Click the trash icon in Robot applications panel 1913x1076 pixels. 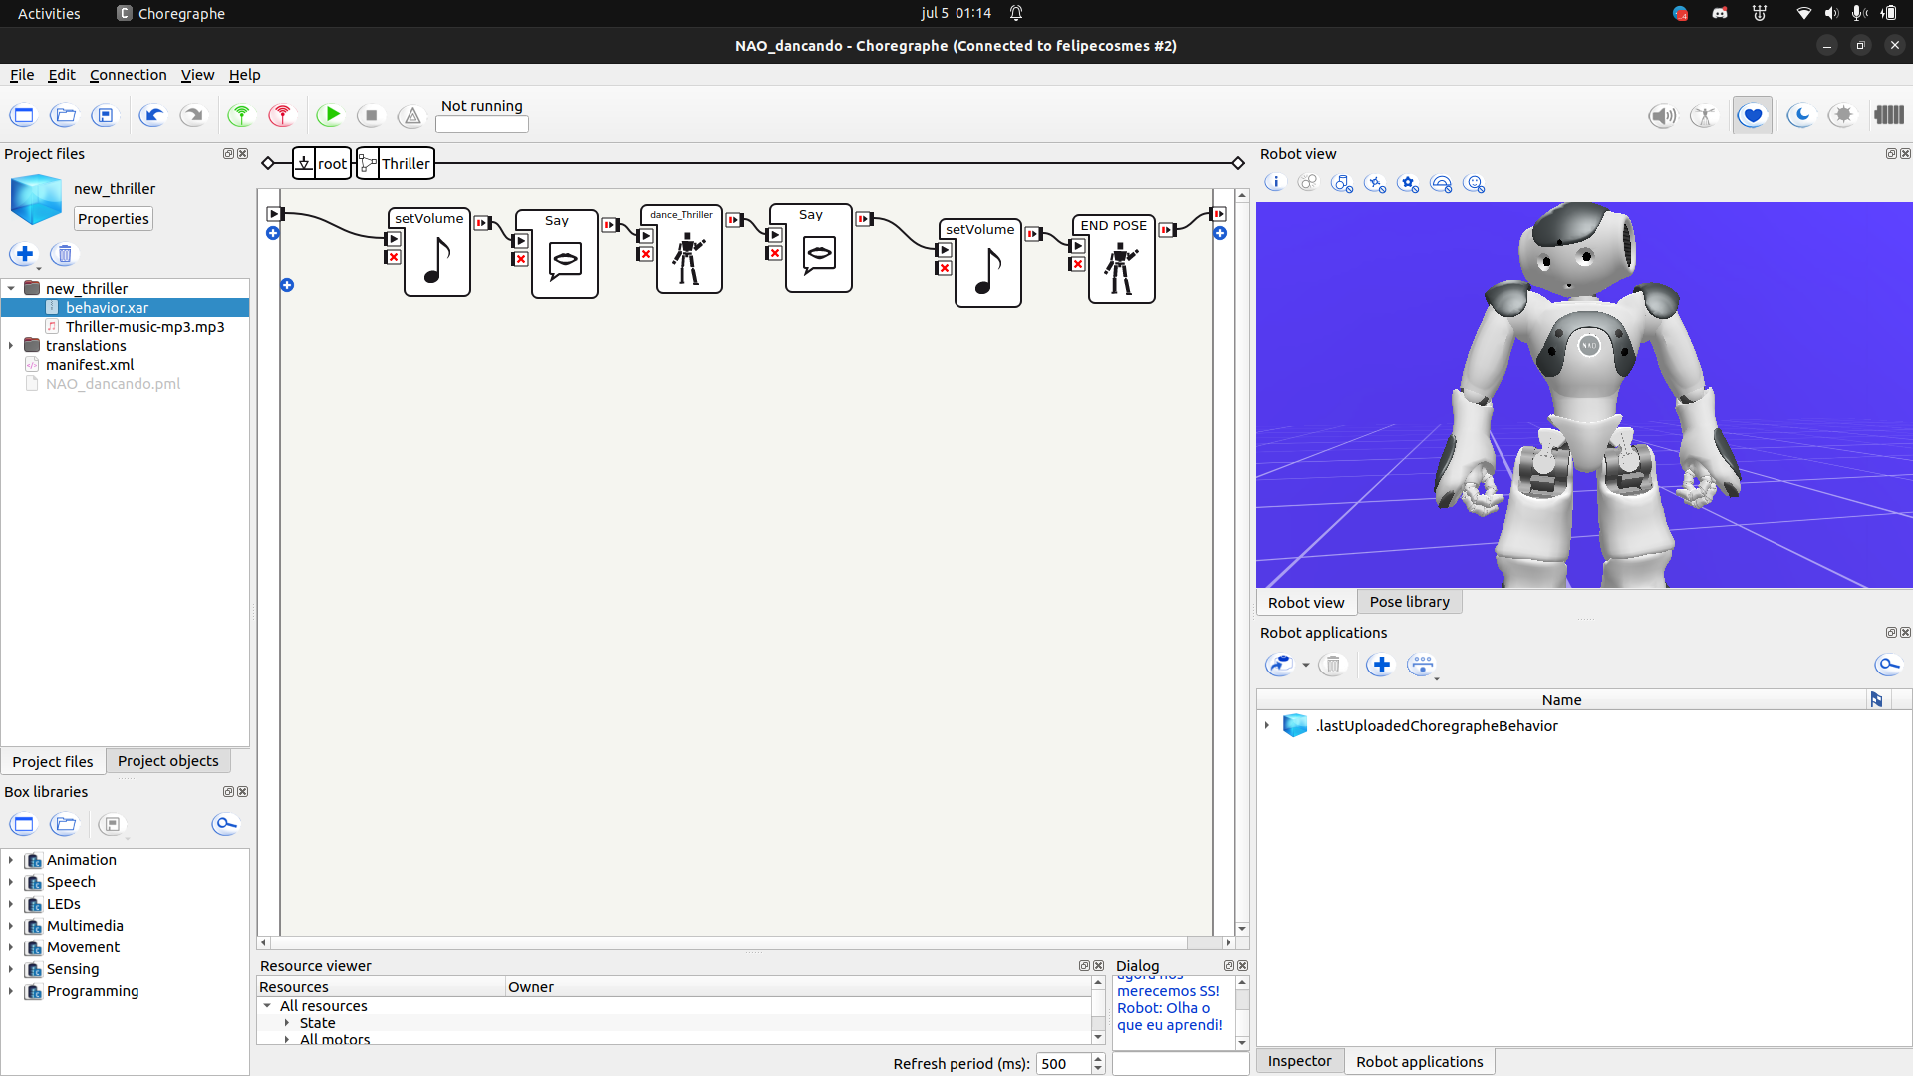(x=1333, y=665)
